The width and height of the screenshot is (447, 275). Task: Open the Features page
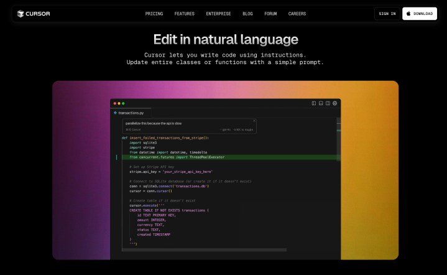185,14
